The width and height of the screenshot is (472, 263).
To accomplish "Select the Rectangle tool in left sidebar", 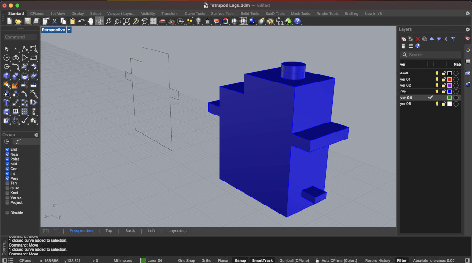I will click(34, 58).
